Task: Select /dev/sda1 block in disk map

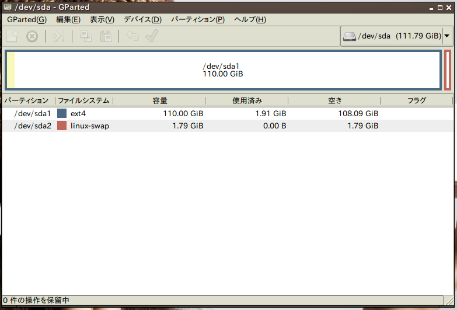Action: tap(223, 70)
